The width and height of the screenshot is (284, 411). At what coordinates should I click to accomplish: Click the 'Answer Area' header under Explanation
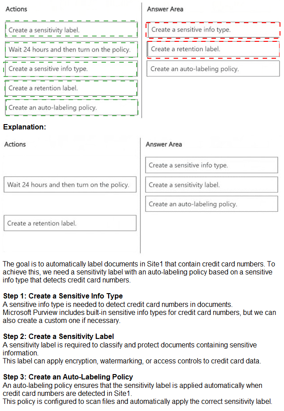tap(164, 144)
